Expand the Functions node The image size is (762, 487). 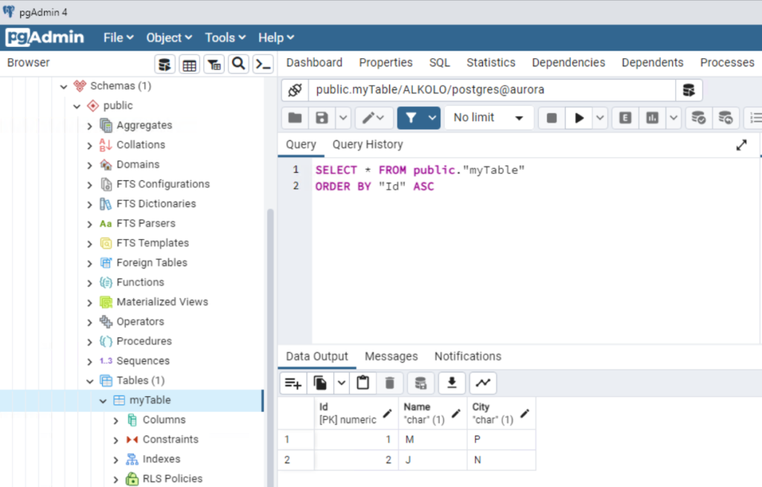(x=89, y=283)
